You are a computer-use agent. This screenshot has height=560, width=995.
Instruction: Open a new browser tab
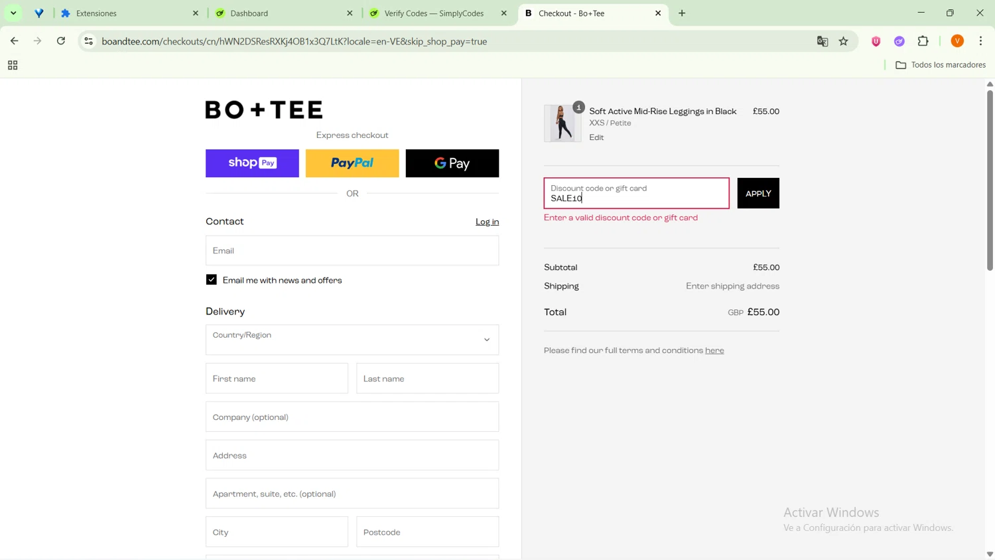682,13
